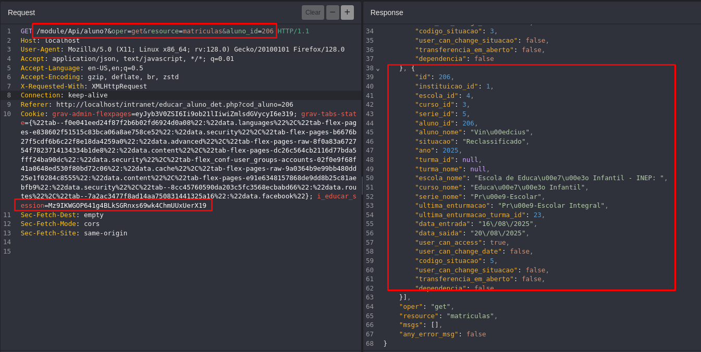Viewport: 701px width, 352px height.
Task: Collapse the JSON object at line 38
Action: (x=378, y=69)
